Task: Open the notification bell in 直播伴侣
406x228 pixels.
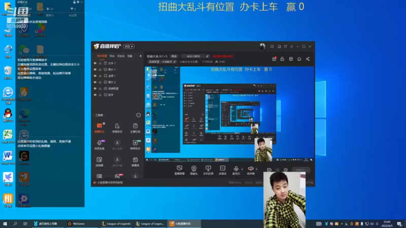Action: click(x=299, y=59)
